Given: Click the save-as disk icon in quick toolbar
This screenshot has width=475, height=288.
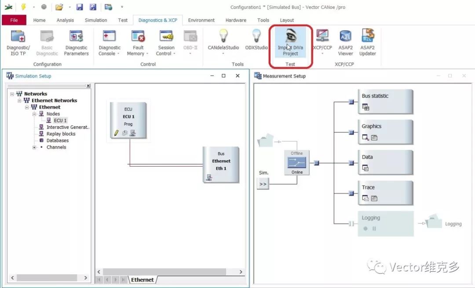Looking at the screenshot, I should [x=93, y=7].
